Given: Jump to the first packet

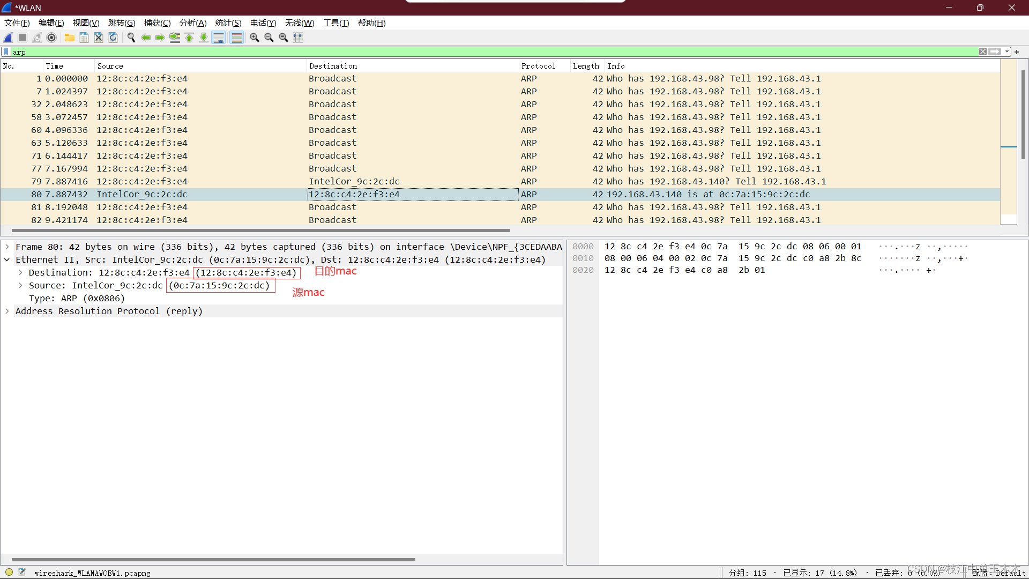Looking at the screenshot, I should [x=189, y=38].
